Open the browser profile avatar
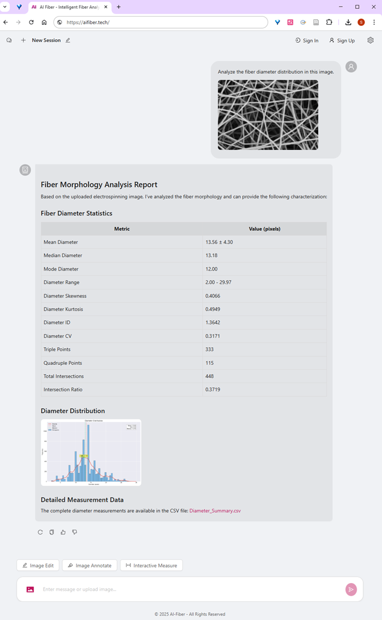The image size is (382, 620). click(361, 22)
